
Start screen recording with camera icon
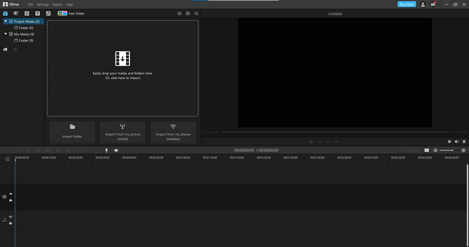pyautogui.click(x=116, y=150)
